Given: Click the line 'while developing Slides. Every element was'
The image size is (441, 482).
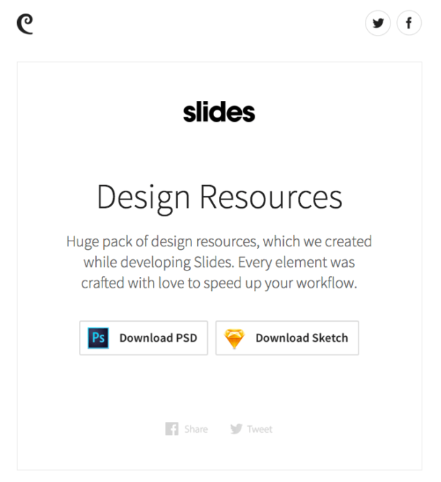Looking at the screenshot, I should [219, 263].
